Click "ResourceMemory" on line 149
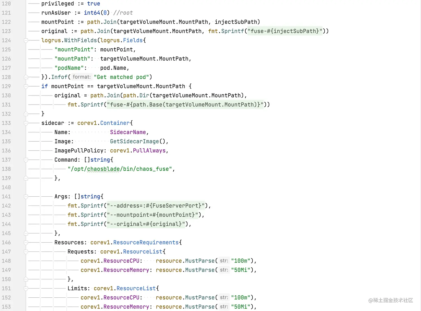 pyautogui.click(x=126, y=270)
